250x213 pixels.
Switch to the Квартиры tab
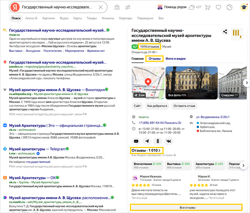click(x=125, y=18)
